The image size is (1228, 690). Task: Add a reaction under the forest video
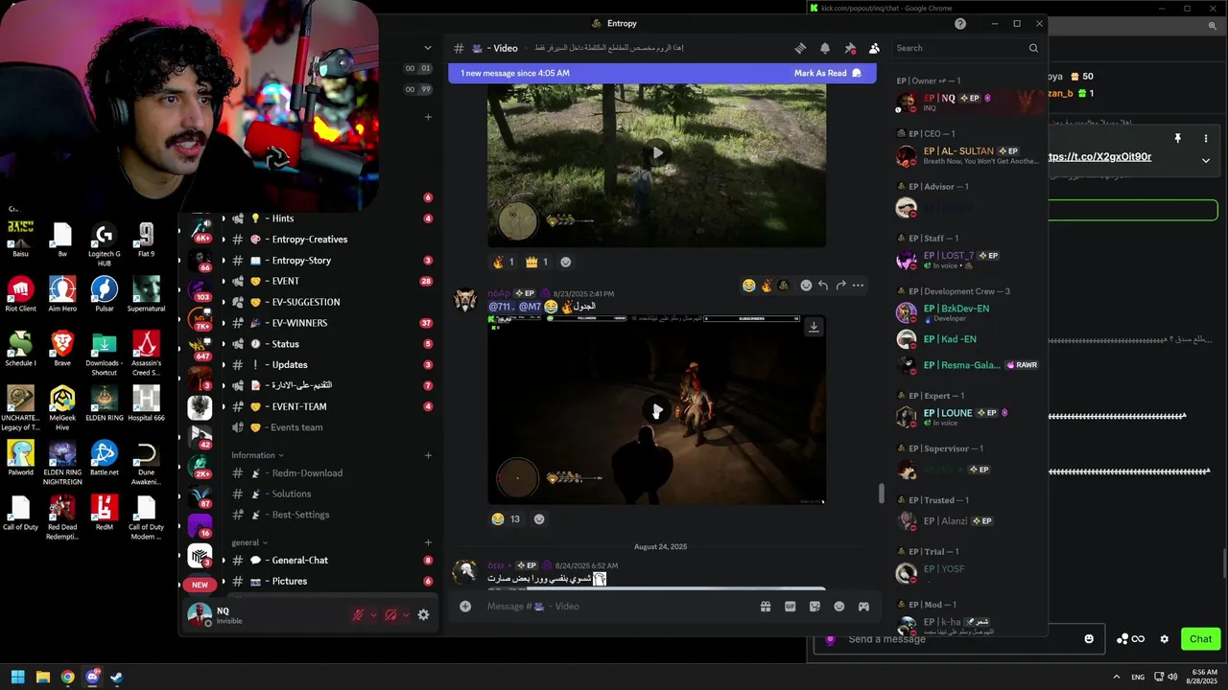(566, 262)
